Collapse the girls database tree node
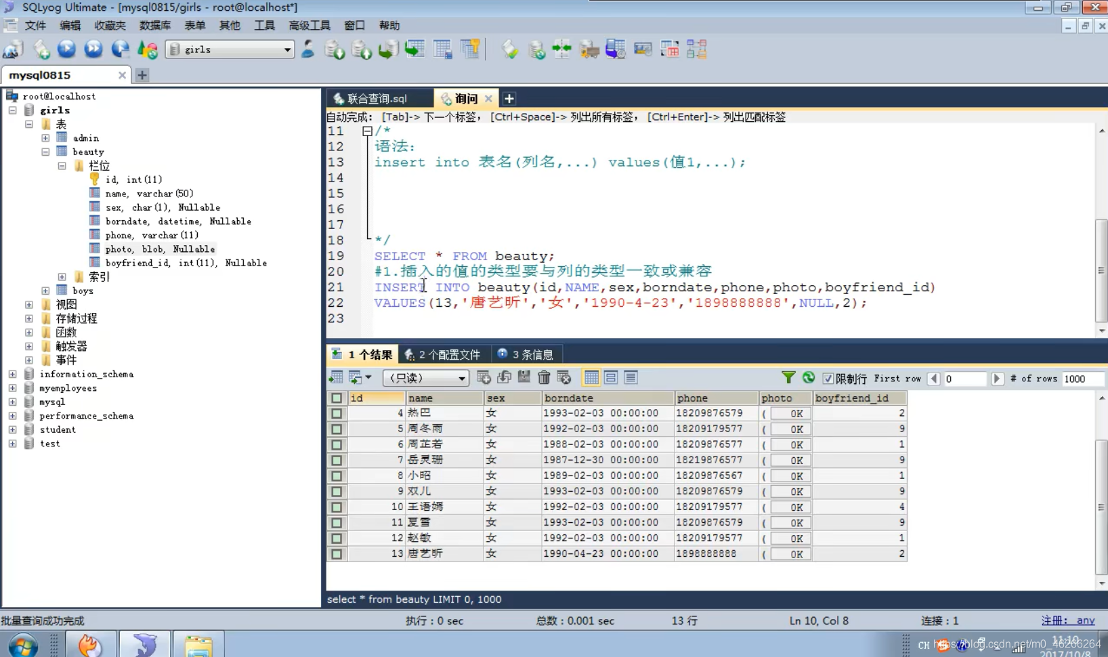 click(13, 110)
